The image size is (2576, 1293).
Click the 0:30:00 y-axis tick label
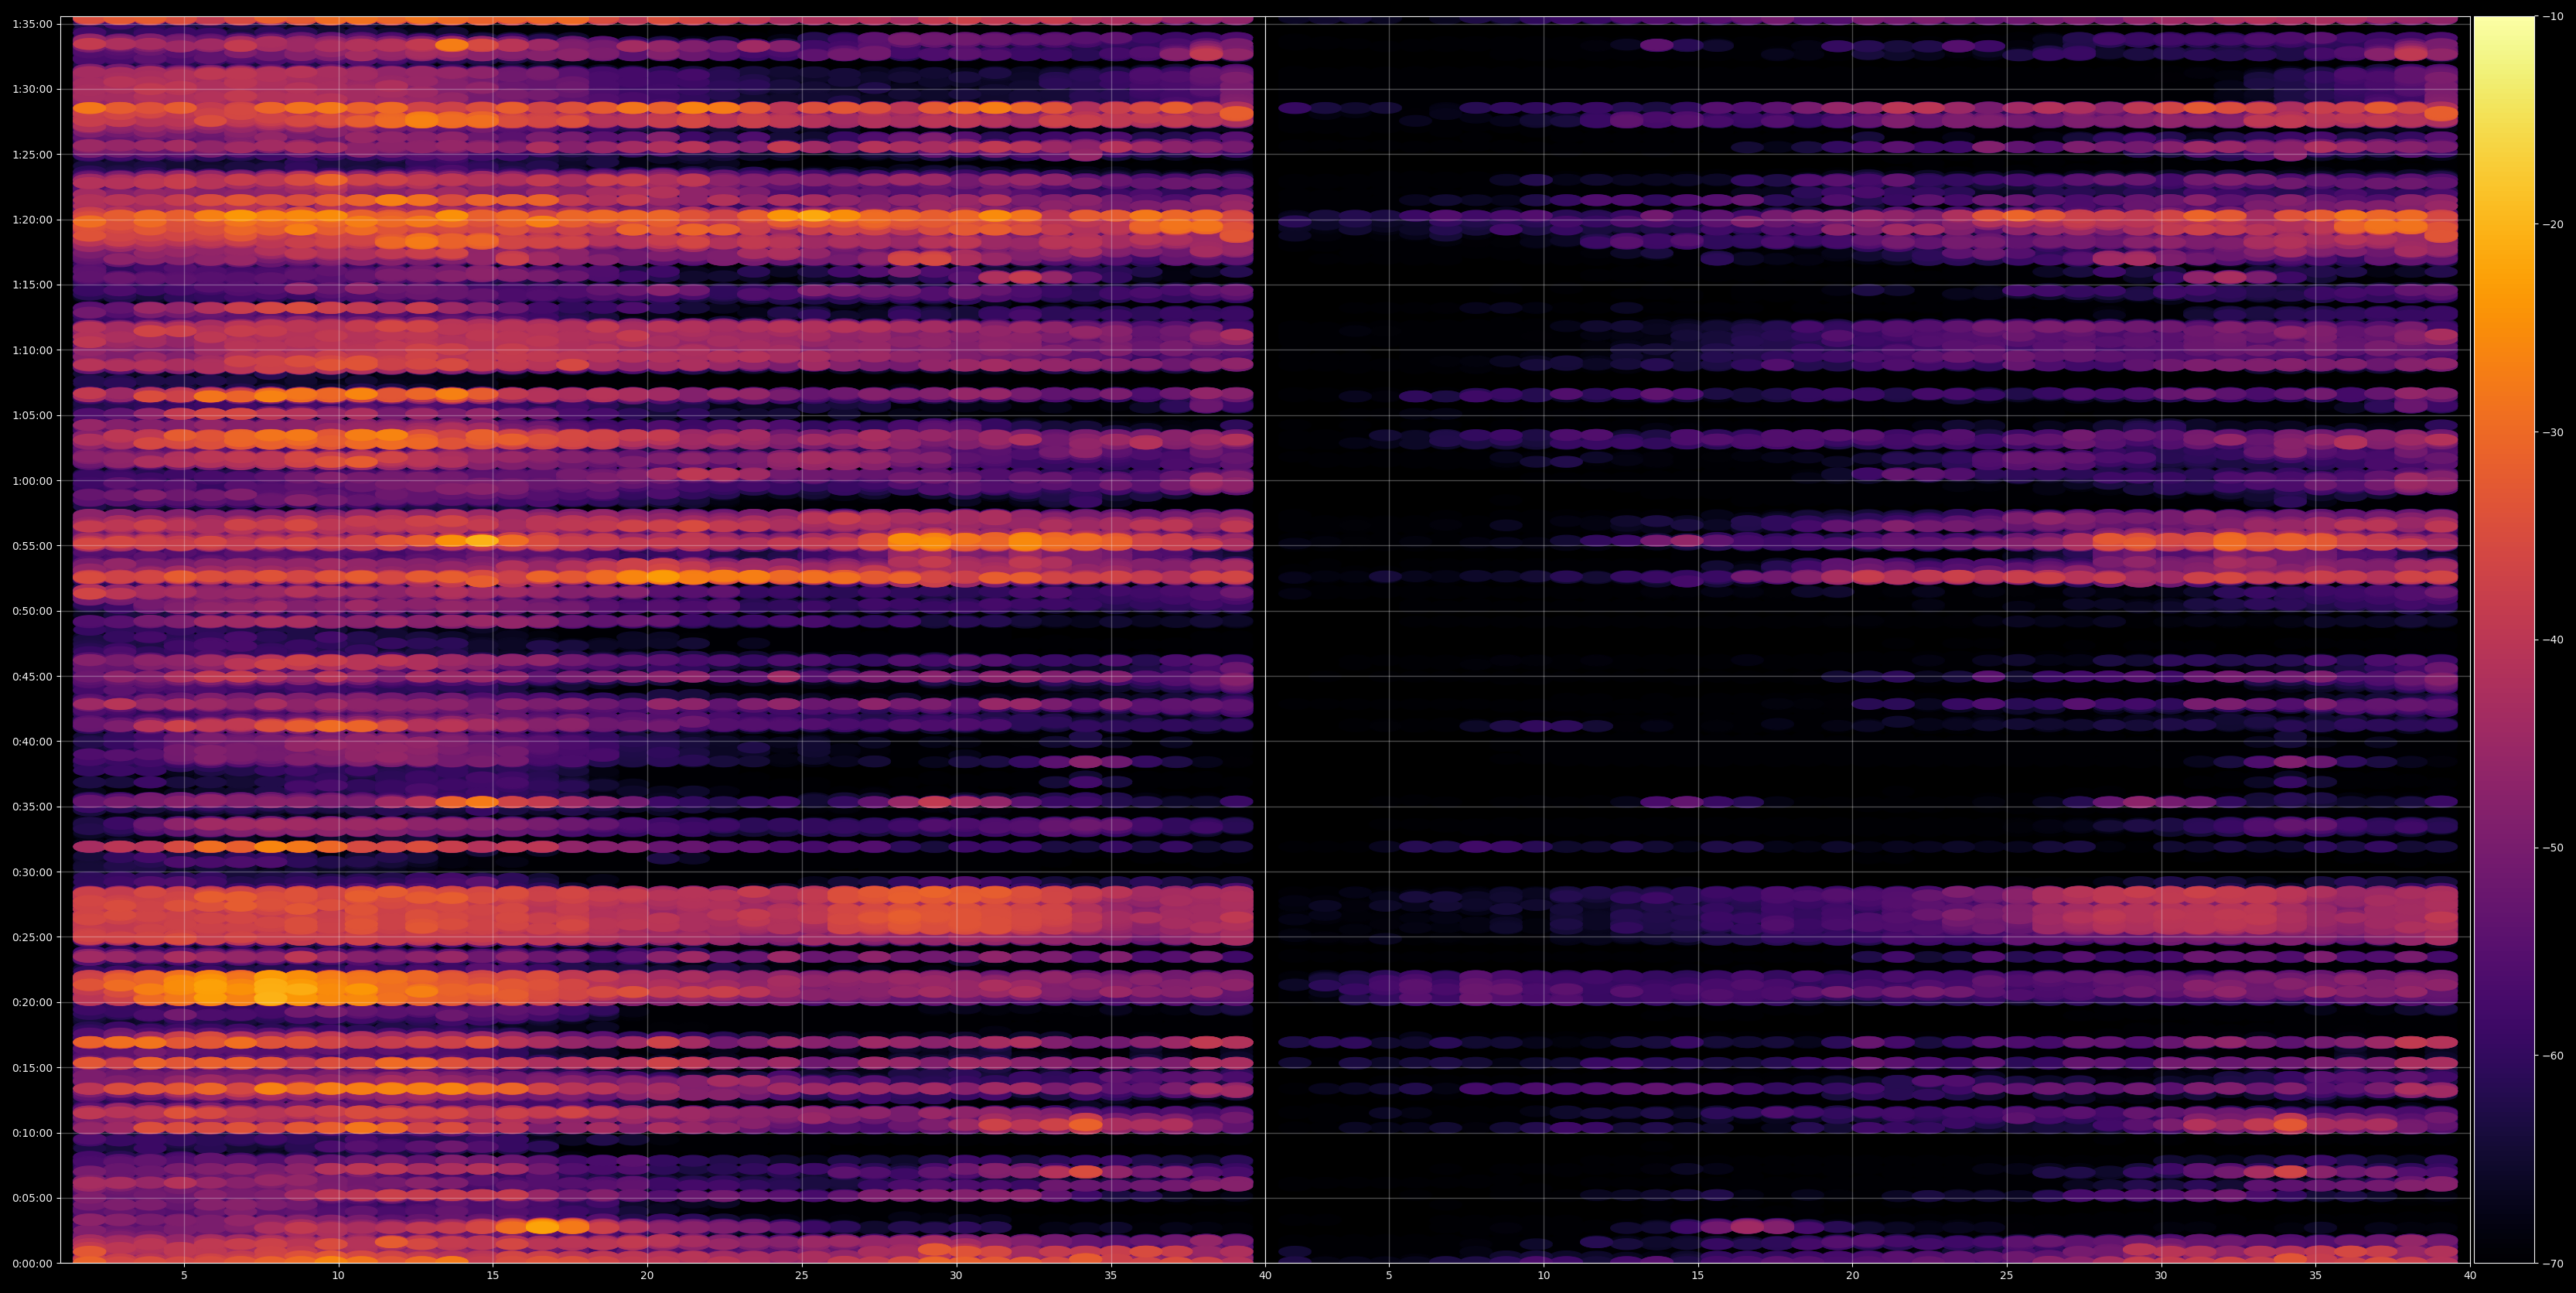tap(32, 872)
